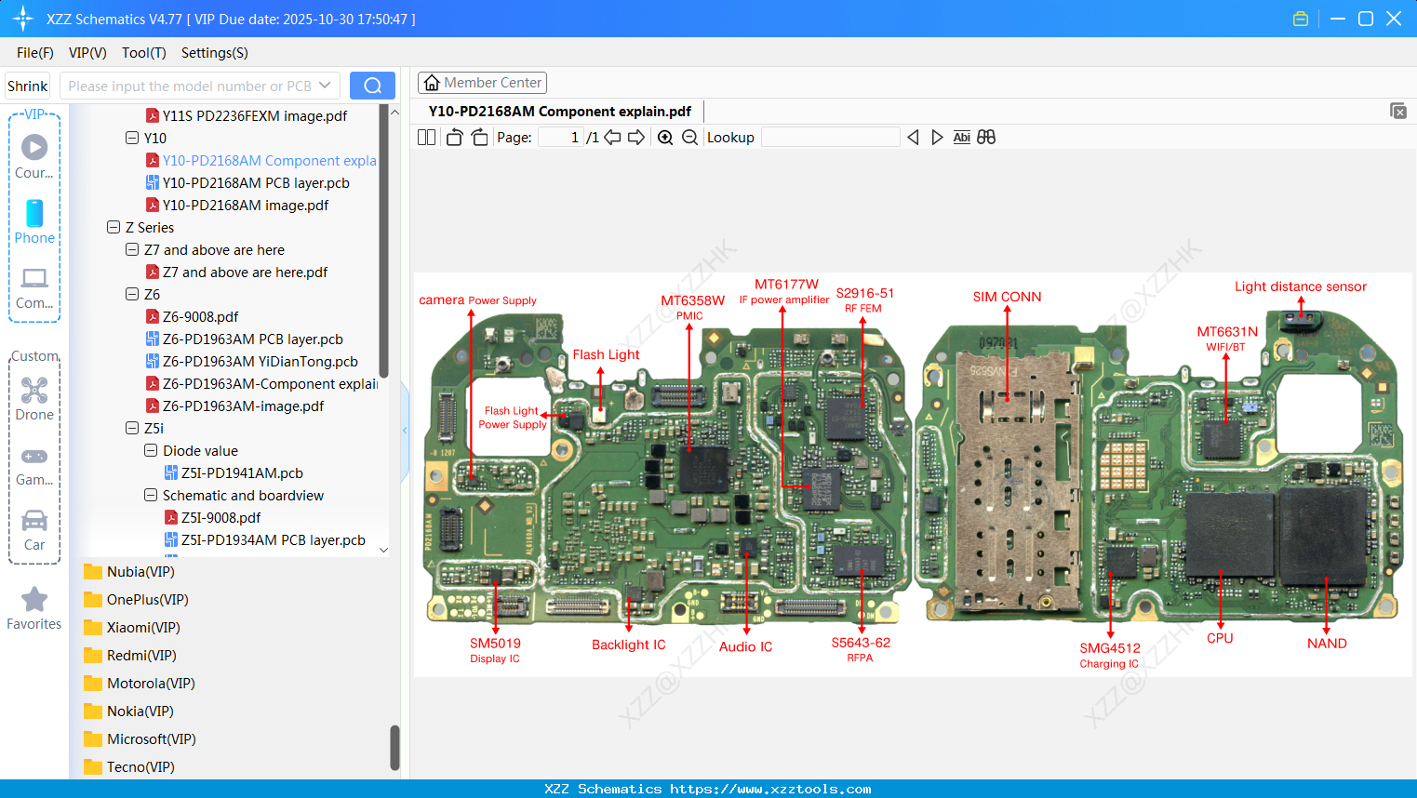Image resolution: width=1417 pixels, height=798 pixels.
Task: Collapse the Y10 tree node
Action: 131,138
